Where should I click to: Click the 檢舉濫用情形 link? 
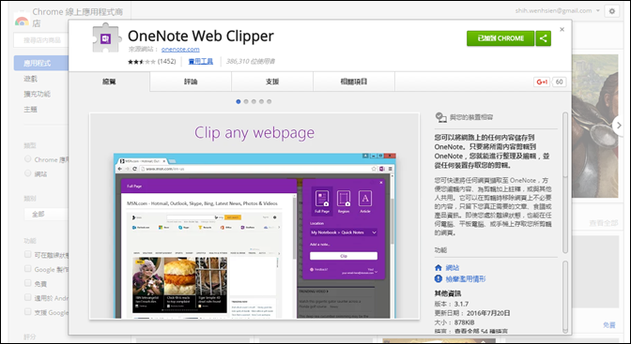click(x=466, y=279)
